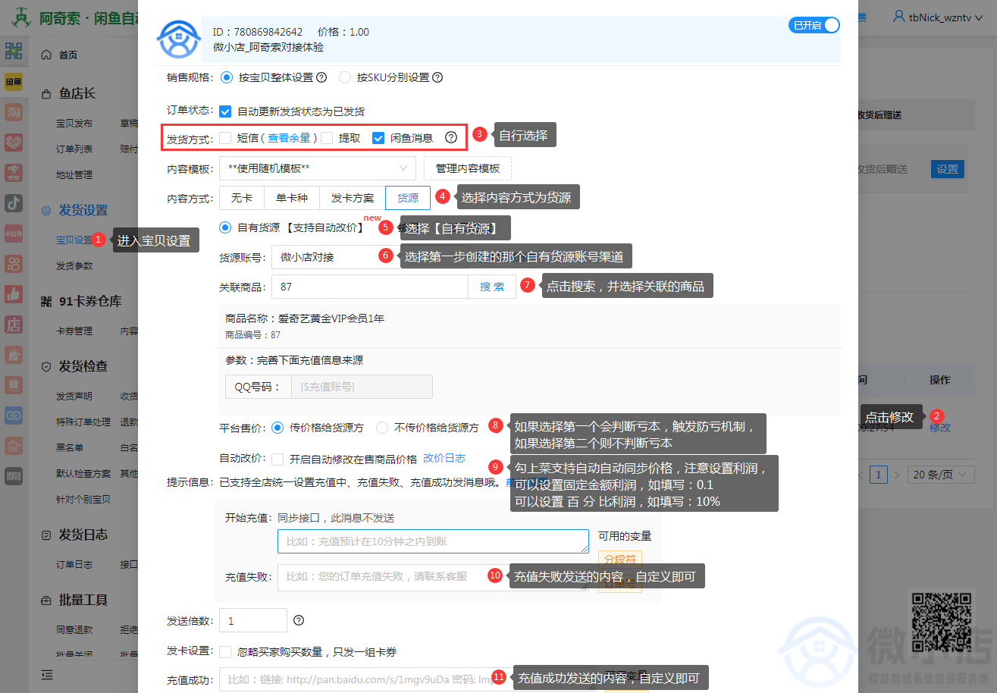Viewport: 997px width, 693px height.
Task: Click help icon after 闲鱼消息
Action: (451, 138)
